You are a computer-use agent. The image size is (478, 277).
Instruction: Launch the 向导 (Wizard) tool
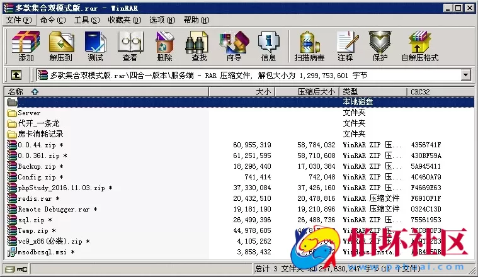234,46
